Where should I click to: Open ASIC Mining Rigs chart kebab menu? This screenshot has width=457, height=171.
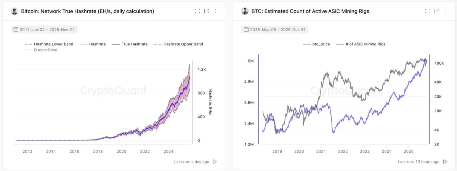coord(446,11)
